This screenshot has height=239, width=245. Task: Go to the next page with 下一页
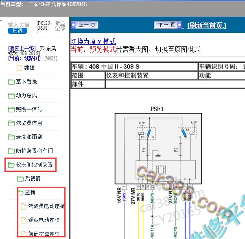tap(168, 25)
